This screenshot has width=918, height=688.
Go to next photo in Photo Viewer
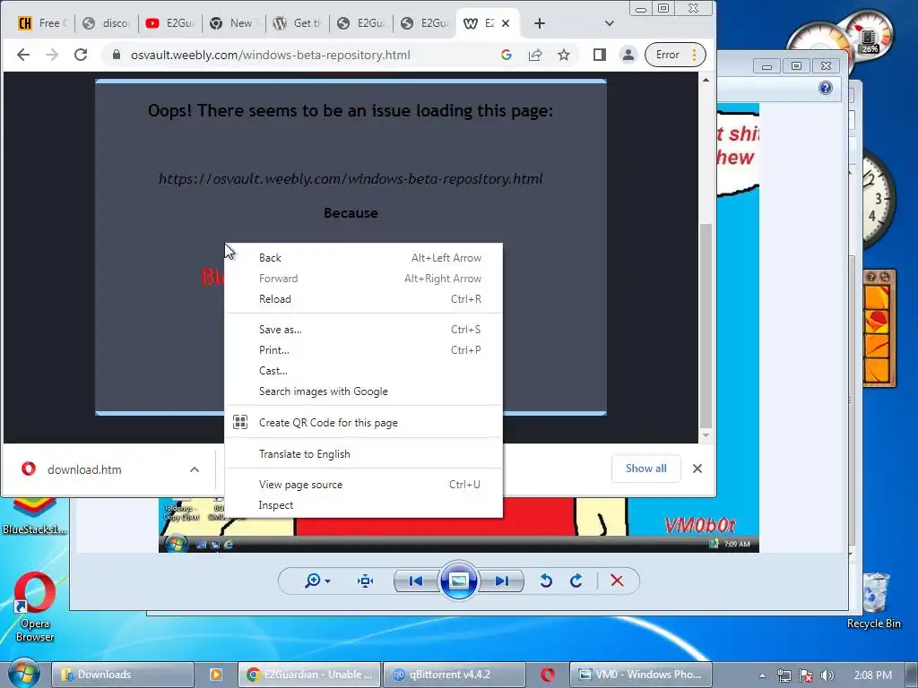point(501,580)
